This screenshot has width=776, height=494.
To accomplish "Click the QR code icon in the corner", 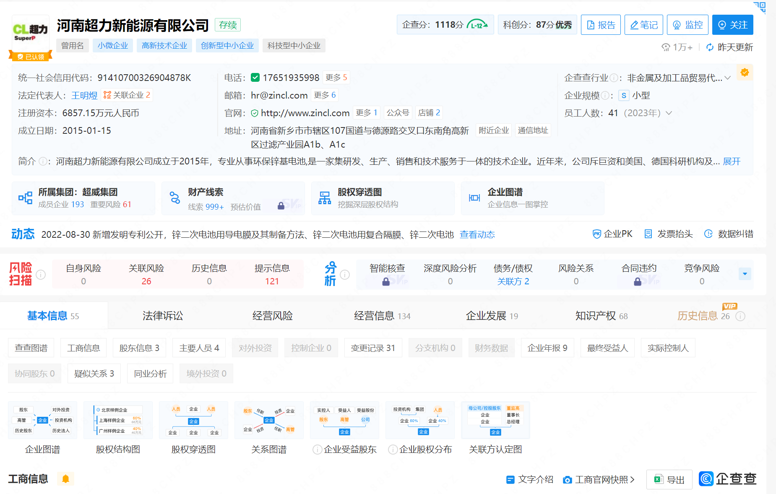I will [x=760, y=7].
